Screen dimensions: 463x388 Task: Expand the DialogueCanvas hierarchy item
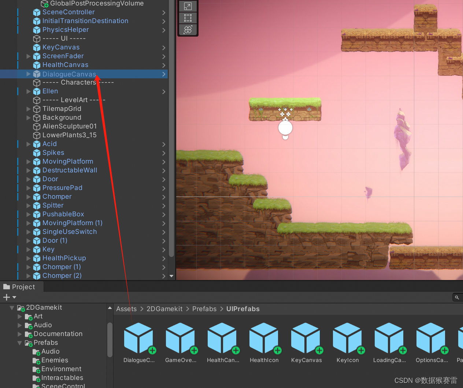pyautogui.click(x=29, y=74)
